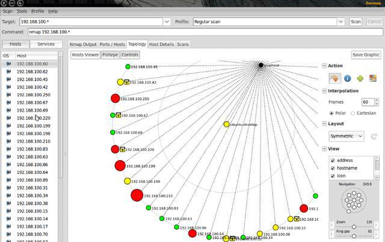Viewport: 385px width, 242px height.
Task: Click the Save Graphic button
Action: tap(366, 55)
